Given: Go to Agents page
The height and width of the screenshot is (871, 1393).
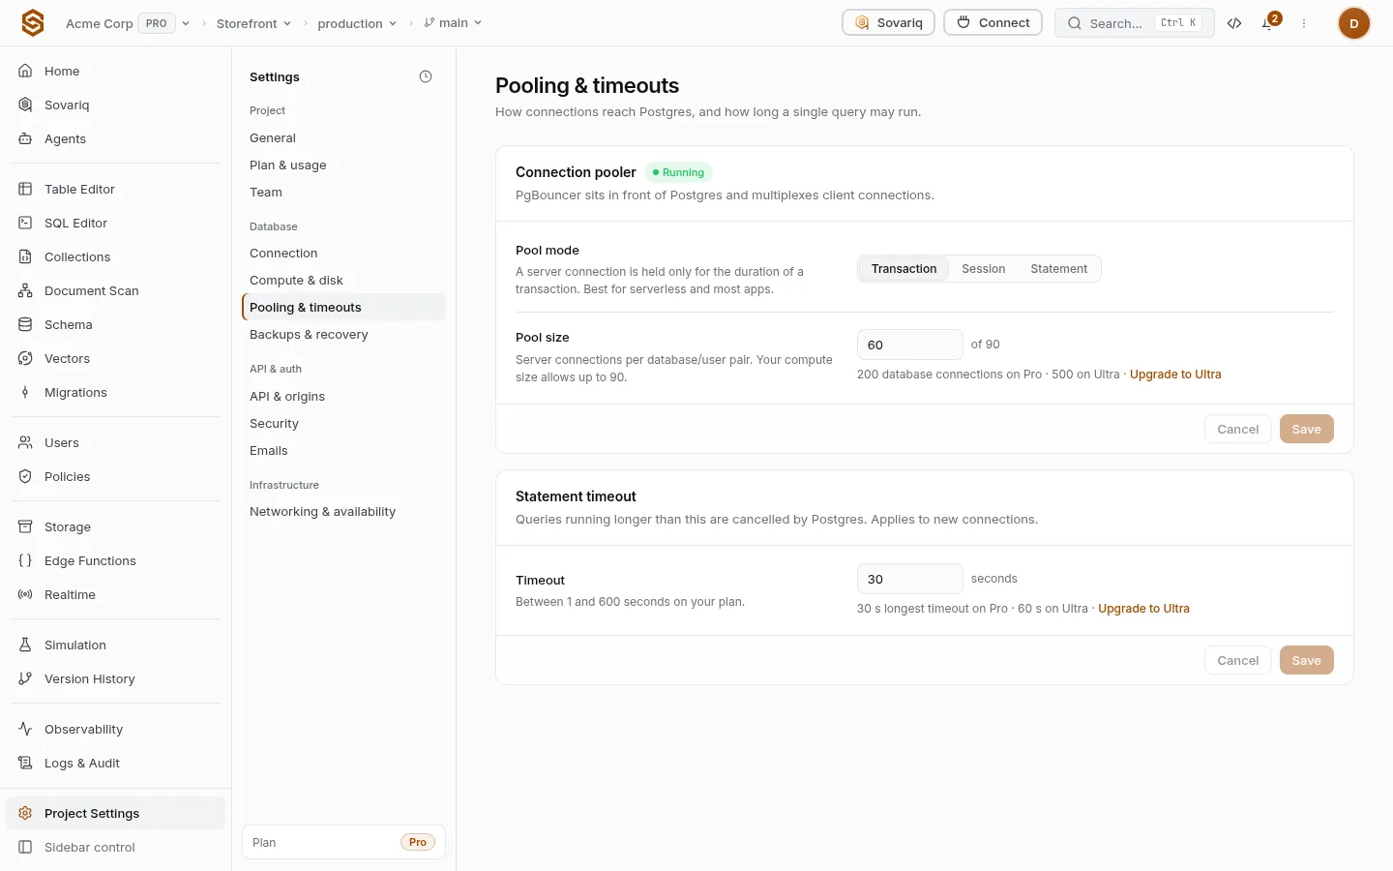Looking at the screenshot, I should coord(116,138).
